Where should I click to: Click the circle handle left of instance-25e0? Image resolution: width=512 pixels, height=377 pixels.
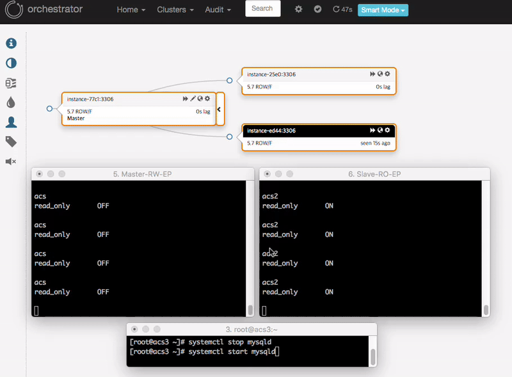click(230, 81)
